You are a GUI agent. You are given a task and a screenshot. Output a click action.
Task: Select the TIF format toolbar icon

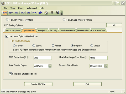tap(28, 13)
